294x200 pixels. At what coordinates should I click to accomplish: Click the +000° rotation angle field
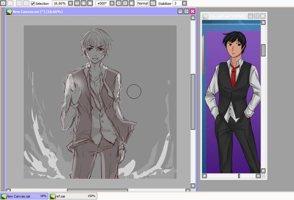102,3
